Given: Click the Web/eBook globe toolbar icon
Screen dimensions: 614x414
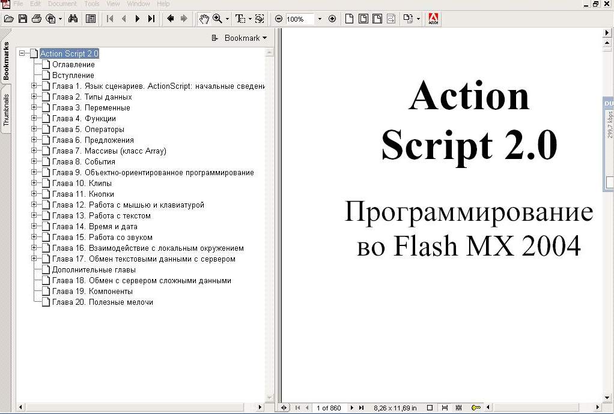Looking at the screenshot, I should (50, 19).
